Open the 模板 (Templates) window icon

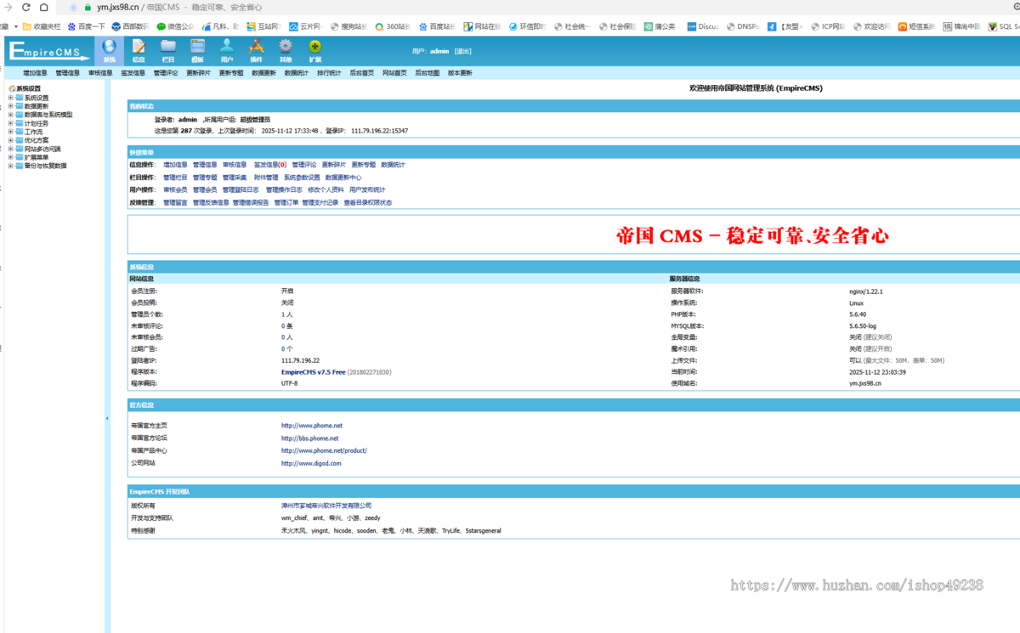point(197,47)
